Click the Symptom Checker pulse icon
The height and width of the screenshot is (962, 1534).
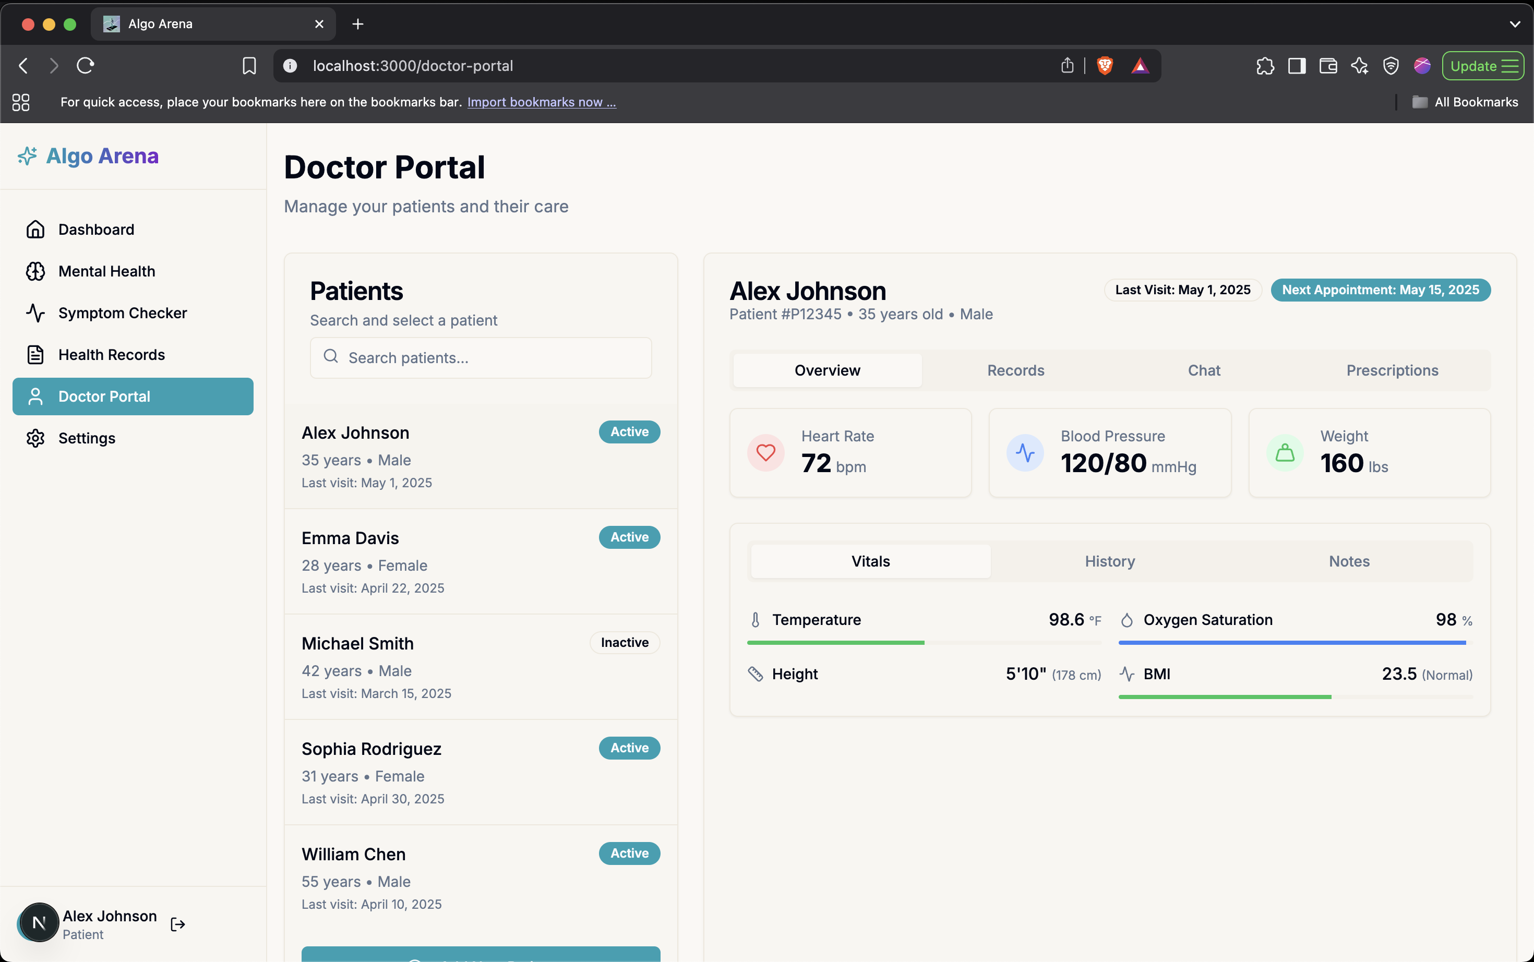point(35,313)
